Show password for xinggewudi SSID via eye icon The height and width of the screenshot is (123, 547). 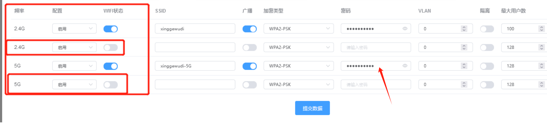coord(405,29)
